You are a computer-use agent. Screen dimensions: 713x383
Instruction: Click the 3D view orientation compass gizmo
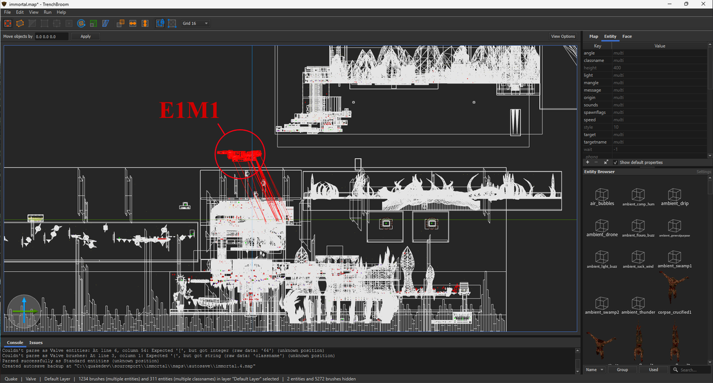[24, 311]
